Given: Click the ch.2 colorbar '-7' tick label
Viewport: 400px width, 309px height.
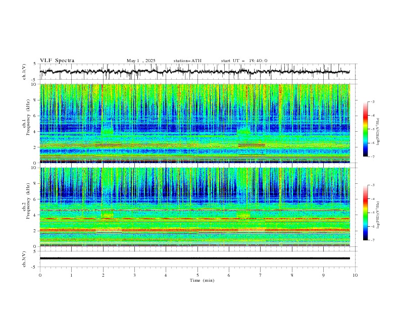Looking at the screenshot, I should point(372,240).
